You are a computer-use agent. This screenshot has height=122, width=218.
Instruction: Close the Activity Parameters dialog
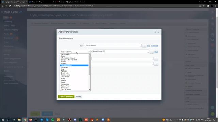[158, 32]
